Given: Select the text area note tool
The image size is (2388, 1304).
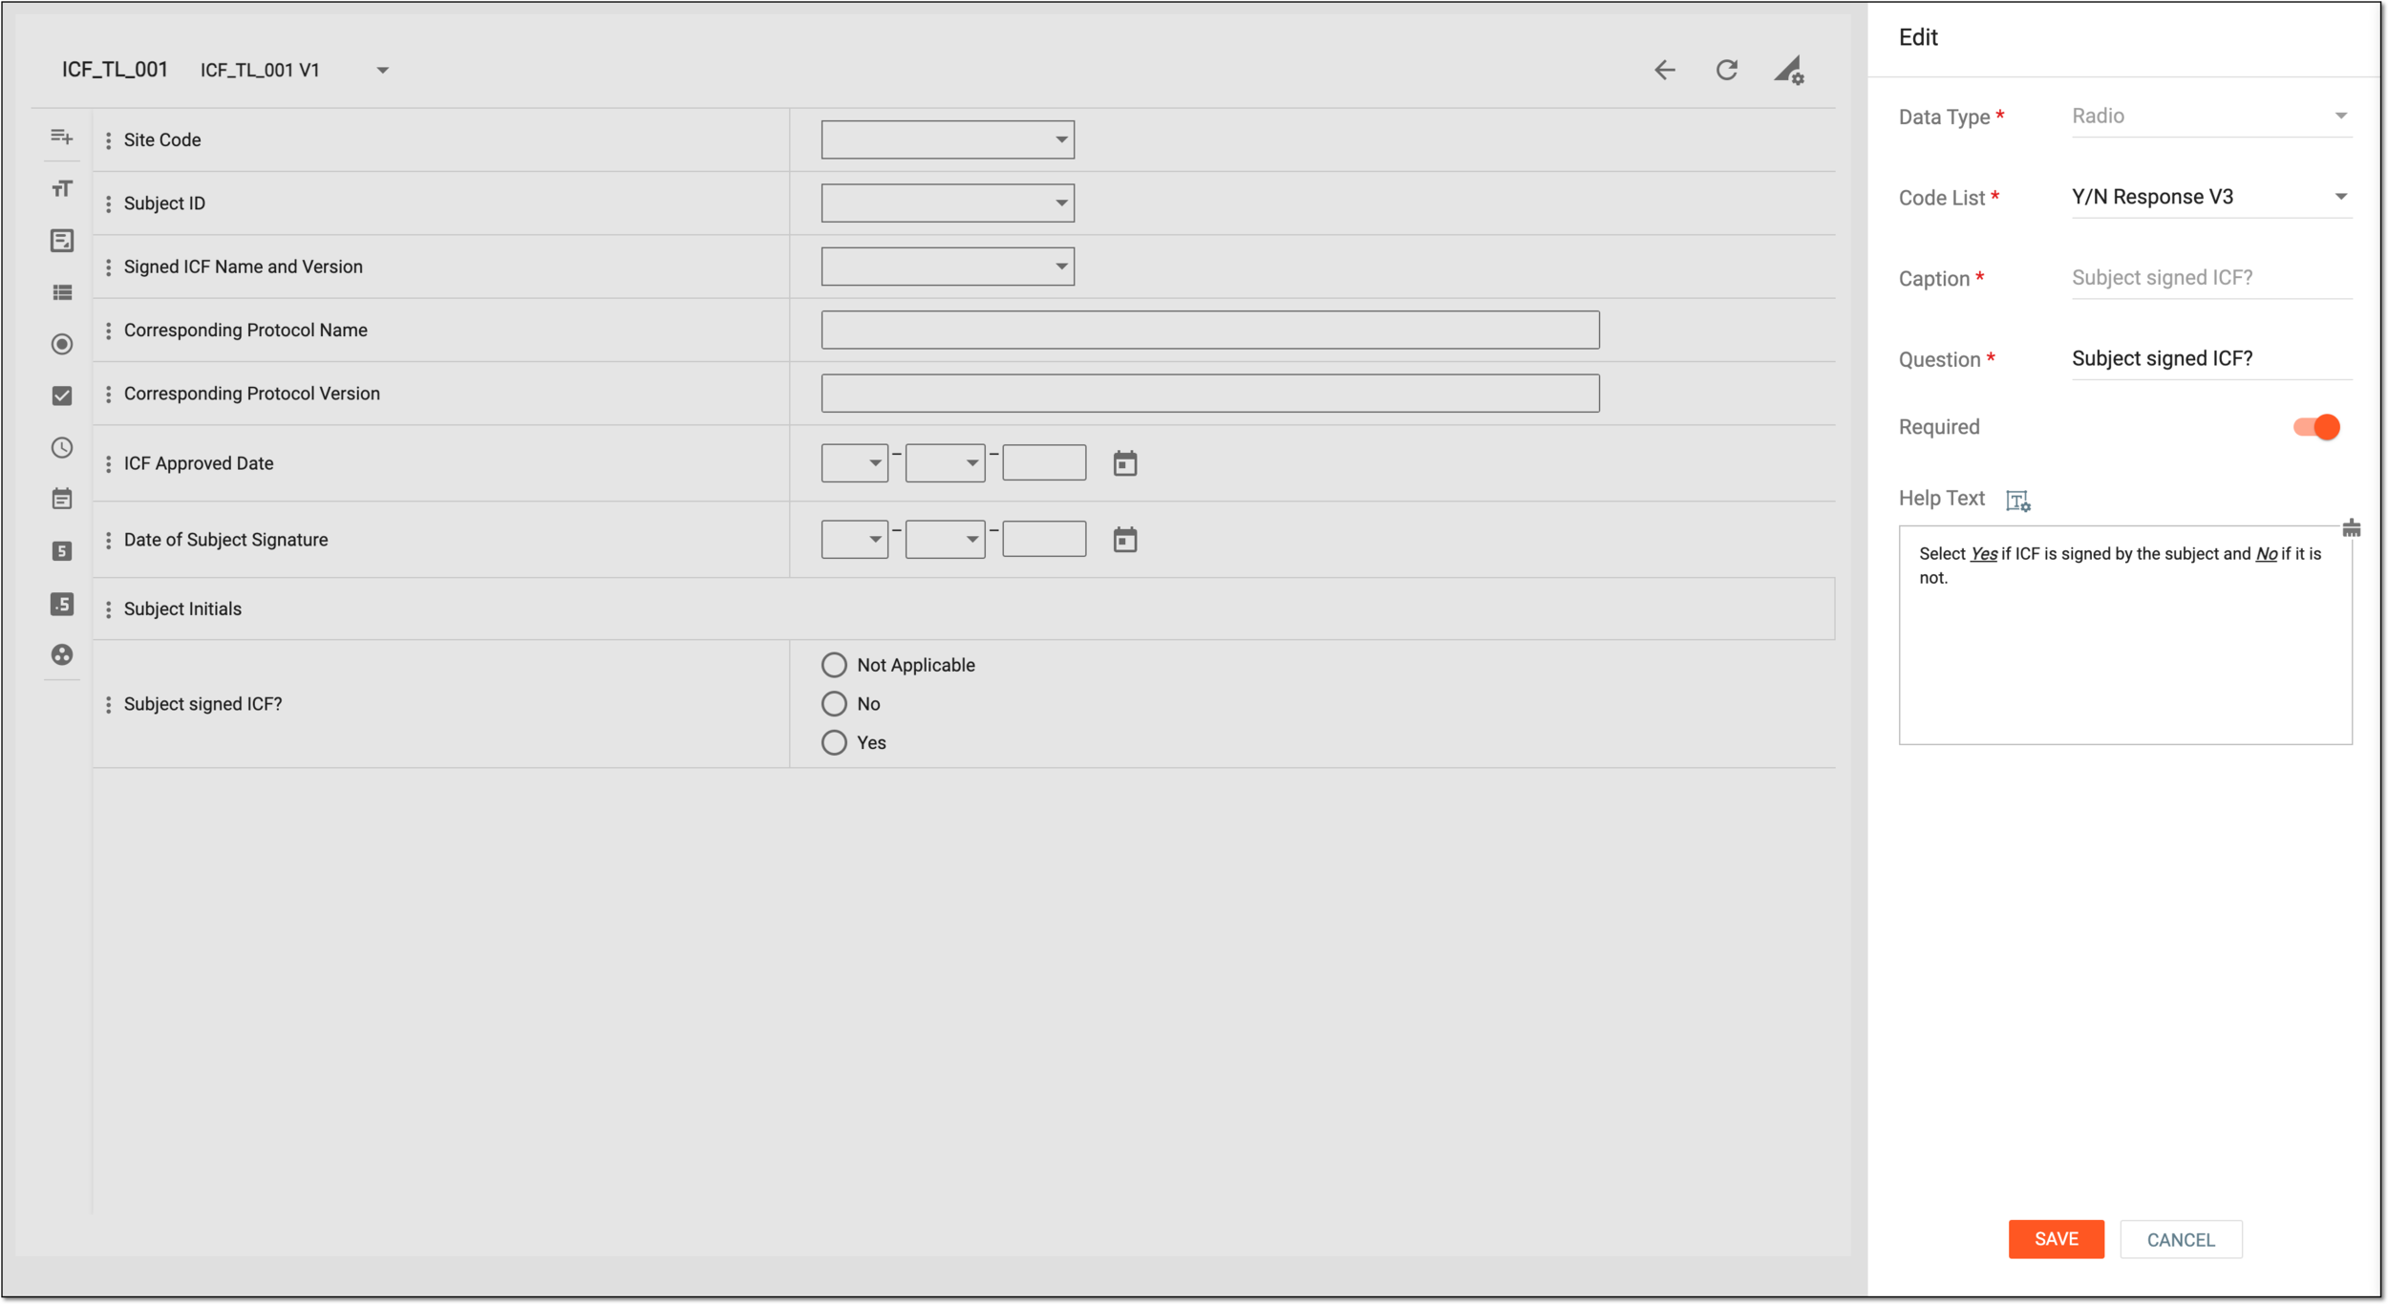Looking at the screenshot, I should point(62,241).
